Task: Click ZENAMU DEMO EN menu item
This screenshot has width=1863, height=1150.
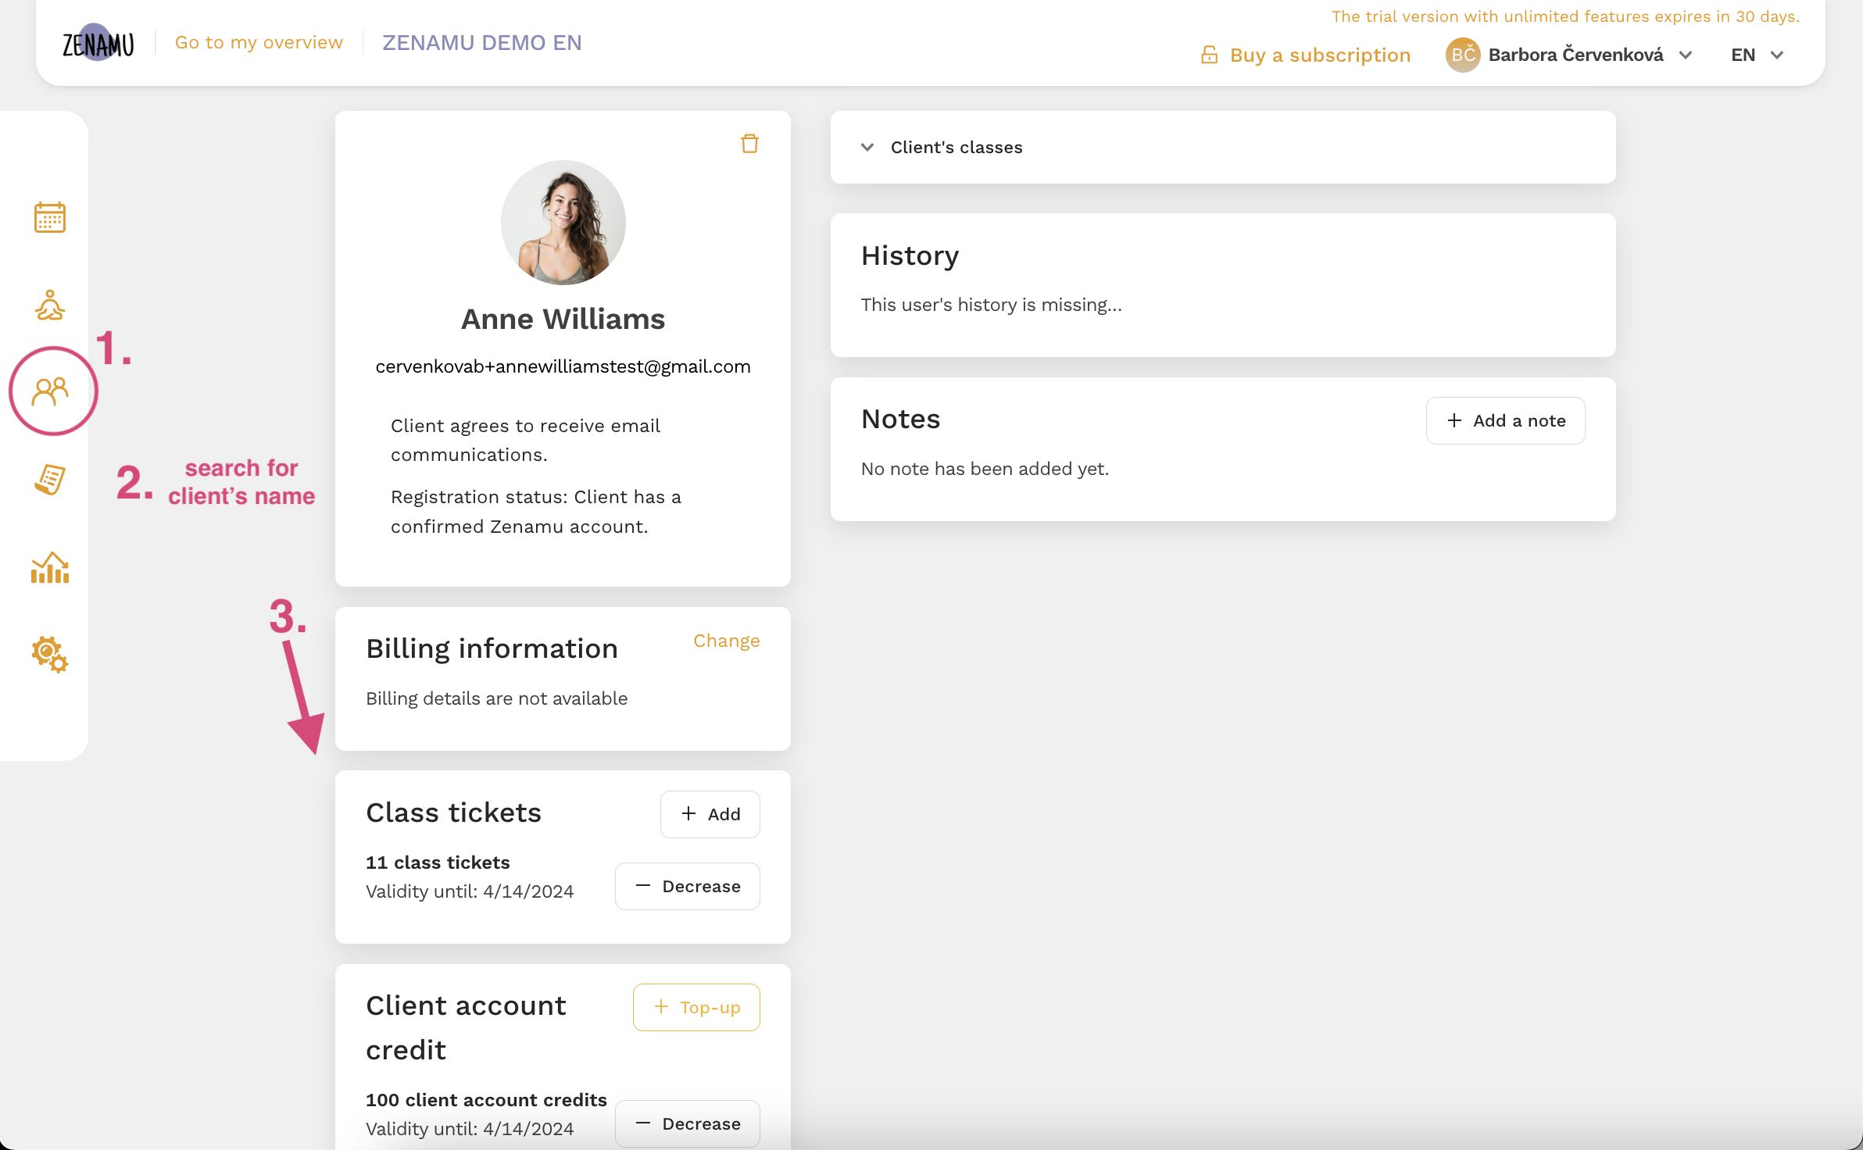Action: pyautogui.click(x=481, y=43)
